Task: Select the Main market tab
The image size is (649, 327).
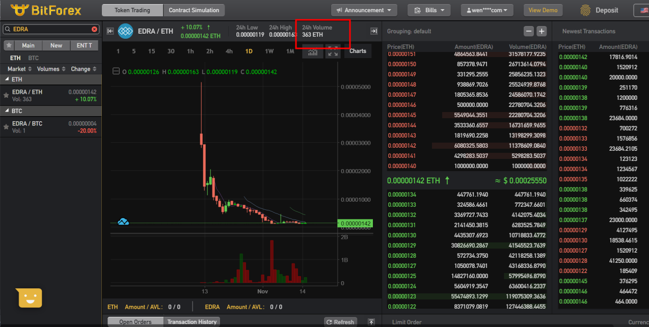Action: [x=28, y=45]
